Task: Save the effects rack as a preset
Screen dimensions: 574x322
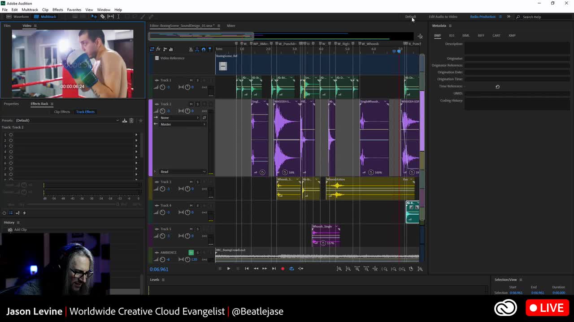Action: click(x=125, y=120)
